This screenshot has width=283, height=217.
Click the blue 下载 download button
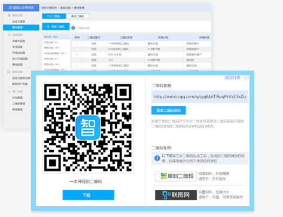(89, 195)
